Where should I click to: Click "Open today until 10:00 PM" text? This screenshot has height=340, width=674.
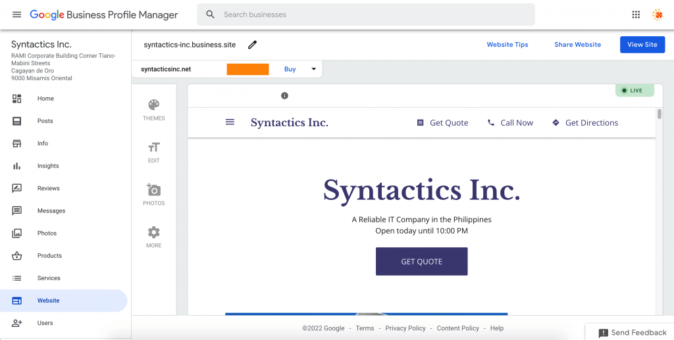coord(422,231)
